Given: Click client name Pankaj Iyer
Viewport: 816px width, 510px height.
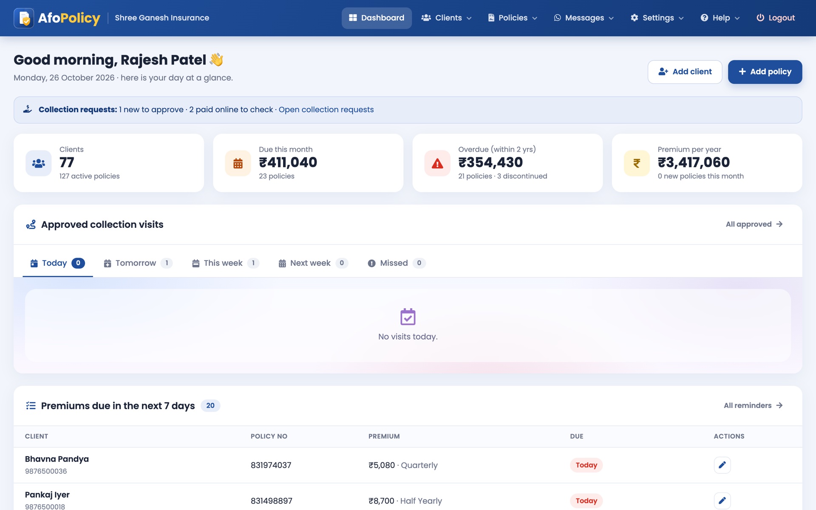Looking at the screenshot, I should pos(47,495).
